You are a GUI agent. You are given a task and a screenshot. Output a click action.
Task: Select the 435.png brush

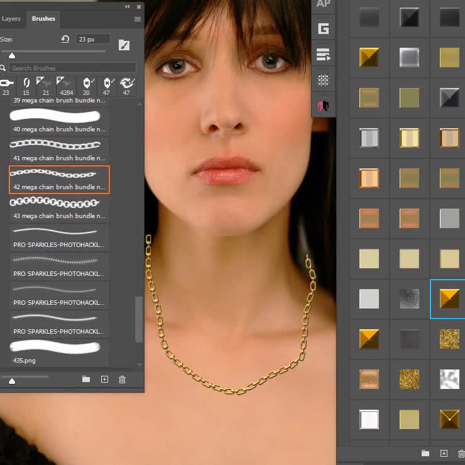point(59,353)
